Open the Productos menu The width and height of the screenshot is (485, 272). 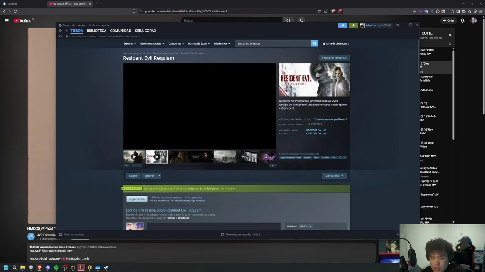tap(94, 25)
